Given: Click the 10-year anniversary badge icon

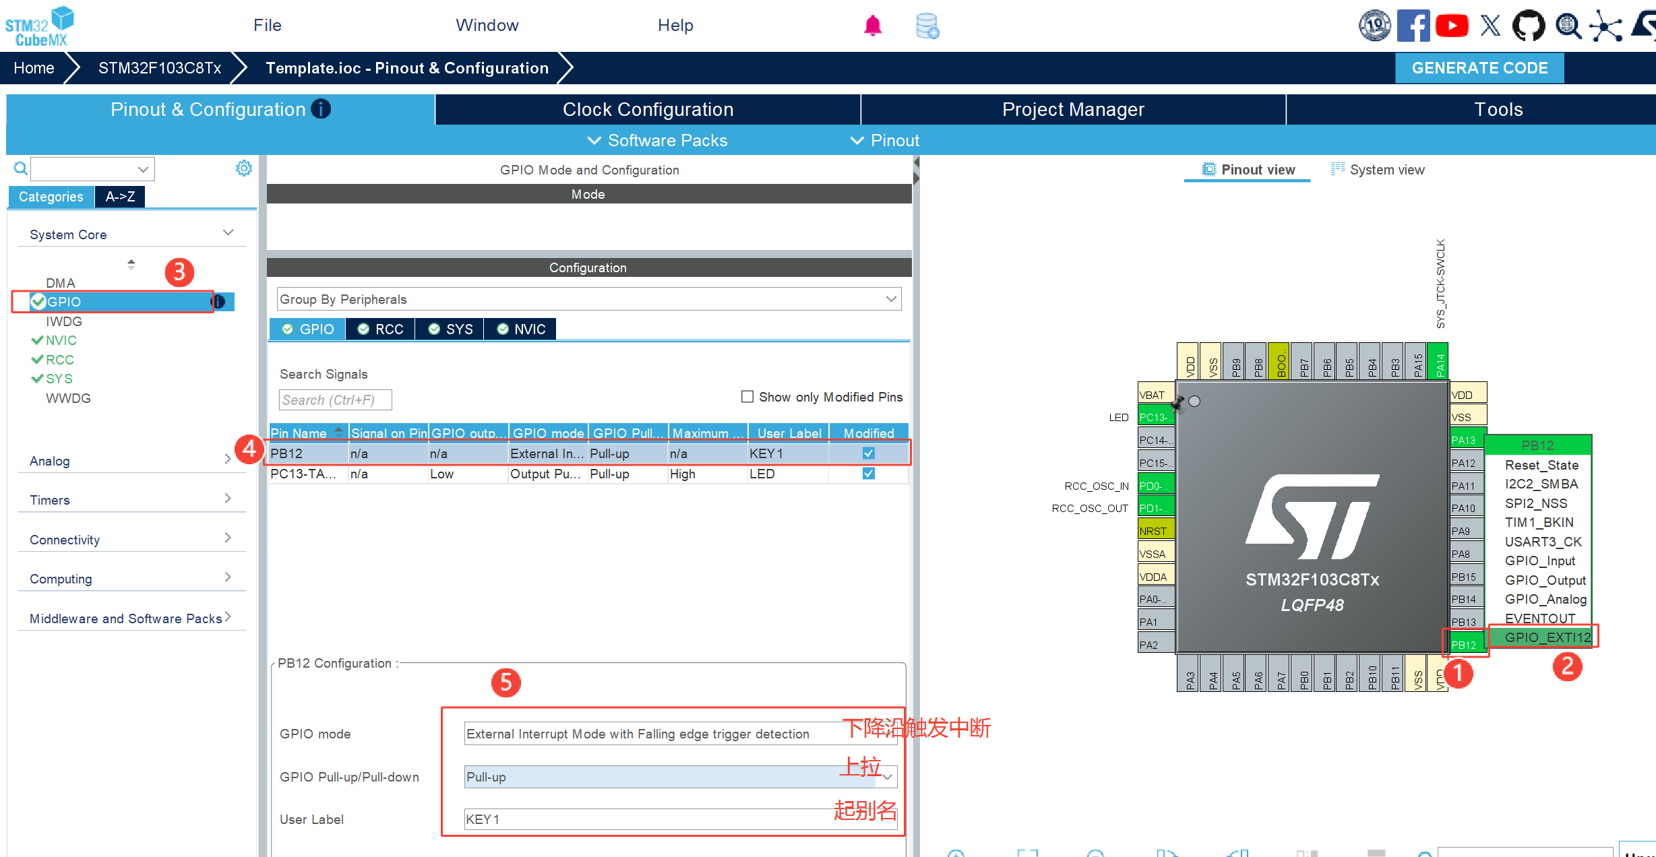Looking at the screenshot, I should (x=1375, y=26).
